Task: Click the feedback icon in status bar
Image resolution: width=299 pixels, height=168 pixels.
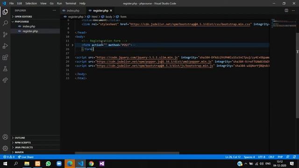Action: coord(288,157)
